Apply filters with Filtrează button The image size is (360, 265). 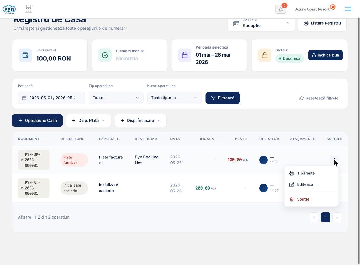coord(222,98)
